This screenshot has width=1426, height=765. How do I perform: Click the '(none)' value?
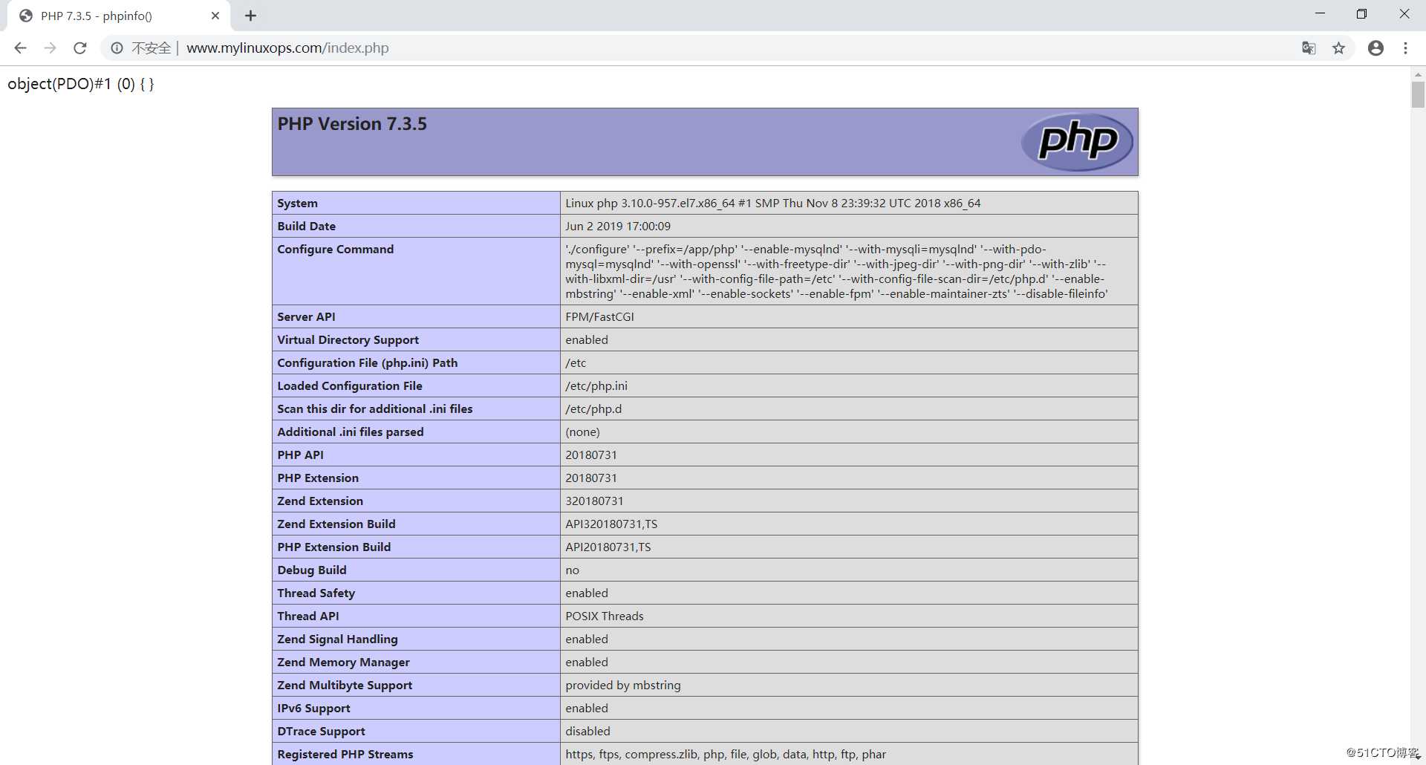click(x=582, y=432)
